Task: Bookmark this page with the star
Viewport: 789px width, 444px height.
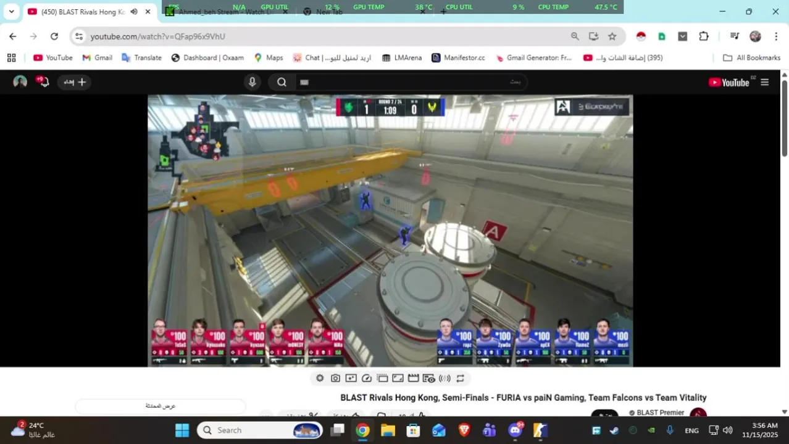Action: (612, 36)
